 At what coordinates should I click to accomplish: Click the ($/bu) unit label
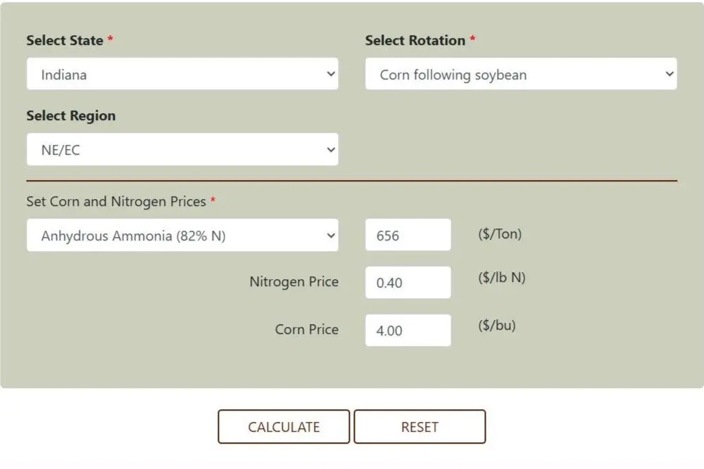coord(496,325)
